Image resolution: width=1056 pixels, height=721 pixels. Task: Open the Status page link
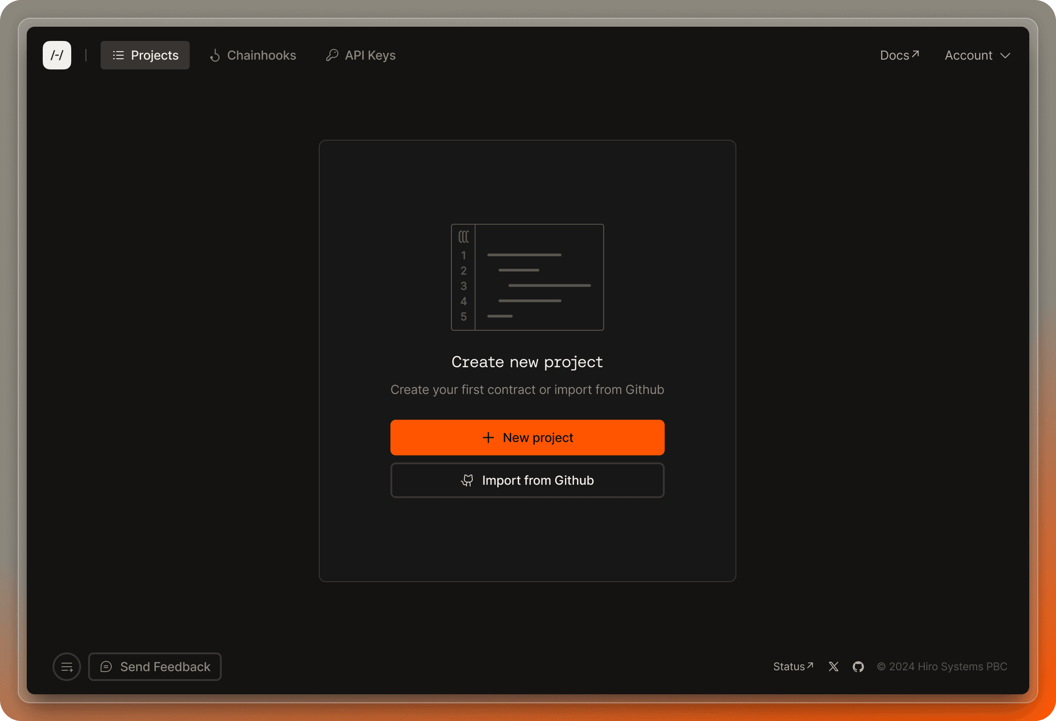pyautogui.click(x=793, y=666)
